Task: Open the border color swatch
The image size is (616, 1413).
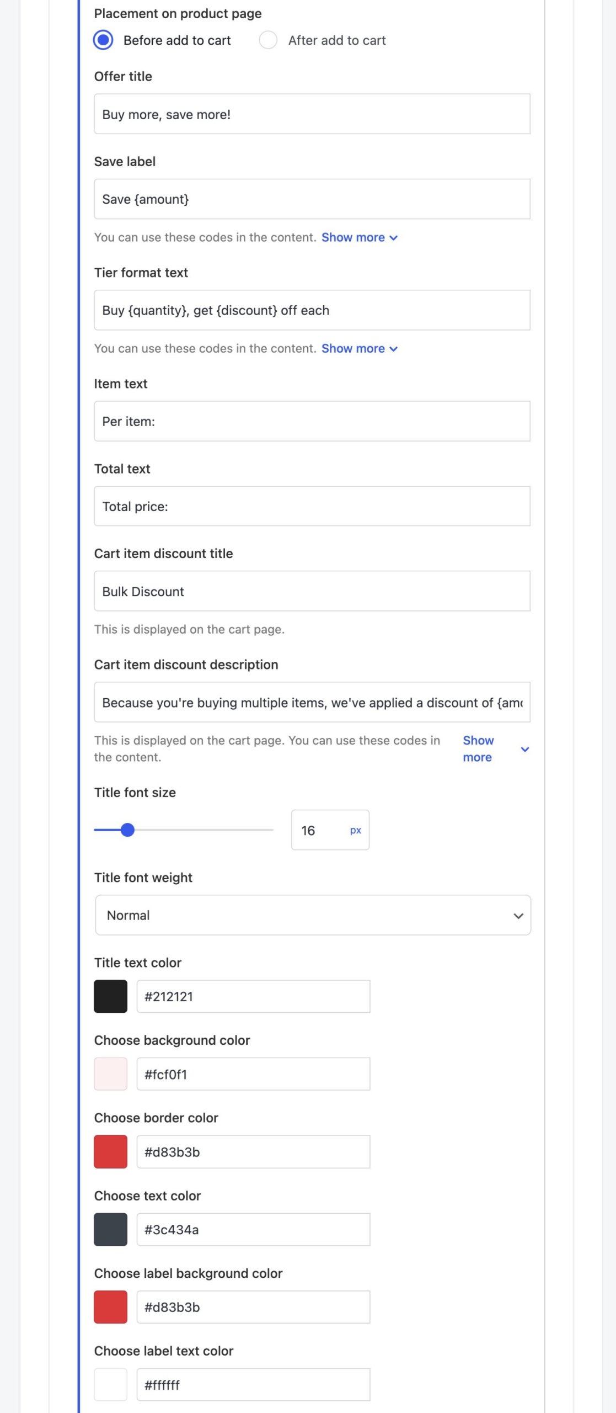Action: [x=111, y=1151]
